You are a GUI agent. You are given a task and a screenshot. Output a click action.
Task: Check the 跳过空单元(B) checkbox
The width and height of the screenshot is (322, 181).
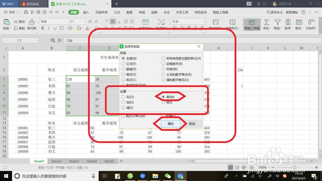(x=123, y=116)
